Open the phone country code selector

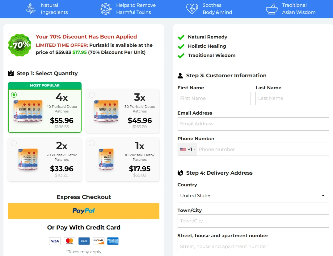pos(187,149)
